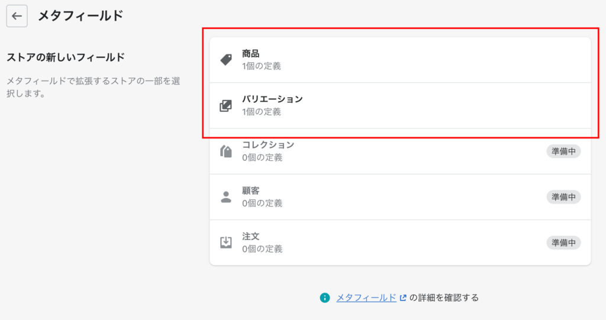
Task: Go back with the left arrow button
Action: pyautogui.click(x=17, y=16)
